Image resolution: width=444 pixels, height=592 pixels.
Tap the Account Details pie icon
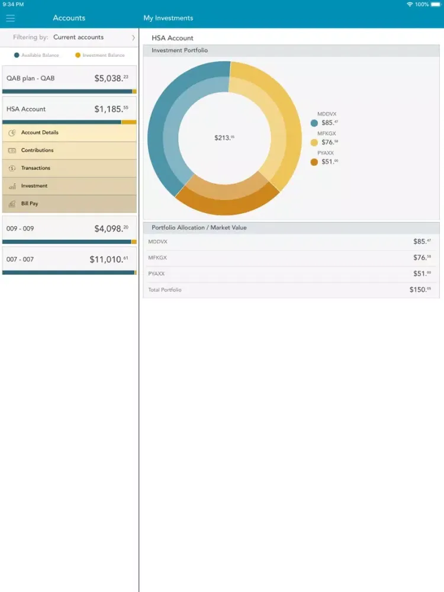pyautogui.click(x=12, y=133)
